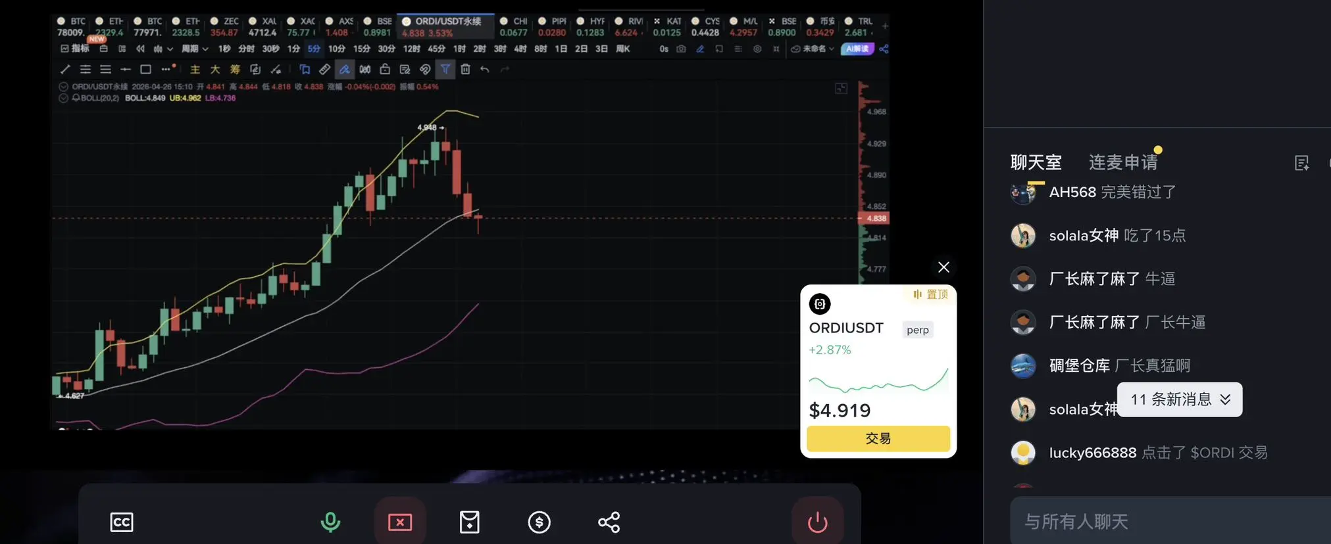This screenshot has width=1331, height=544.
Task: Select the 聊天室 chat tab
Action: (1036, 162)
